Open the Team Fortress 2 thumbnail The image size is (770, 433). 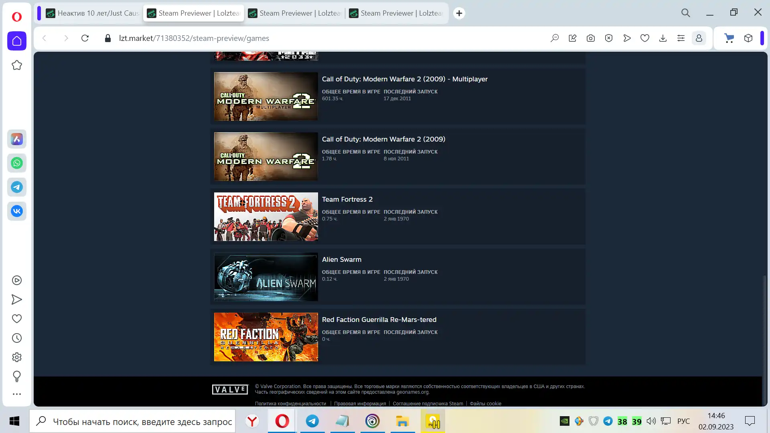click(x=266, y=216)
